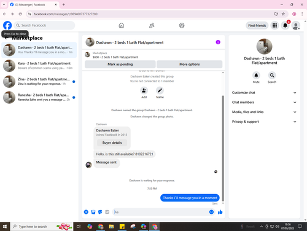The height and width of the screenshot is (231, 307).
Task: Open Kara 2 beds conversation
Action: [39, 66]
